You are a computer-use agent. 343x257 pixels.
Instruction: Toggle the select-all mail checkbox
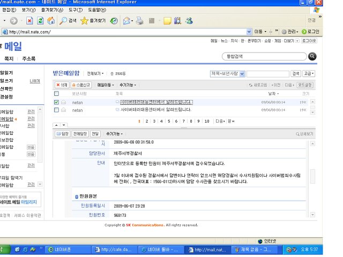pos(56,94)
